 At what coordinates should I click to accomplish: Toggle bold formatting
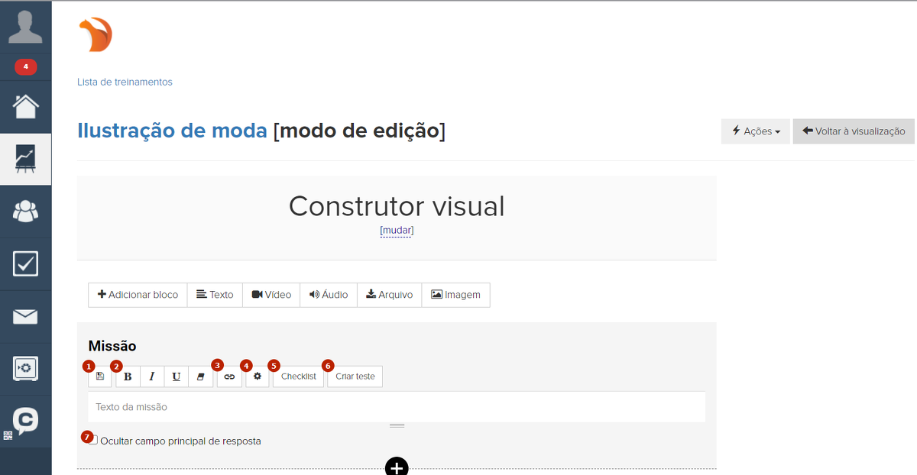click(128, 376)
